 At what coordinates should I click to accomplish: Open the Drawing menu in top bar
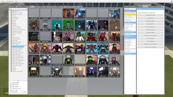[3, 1]
